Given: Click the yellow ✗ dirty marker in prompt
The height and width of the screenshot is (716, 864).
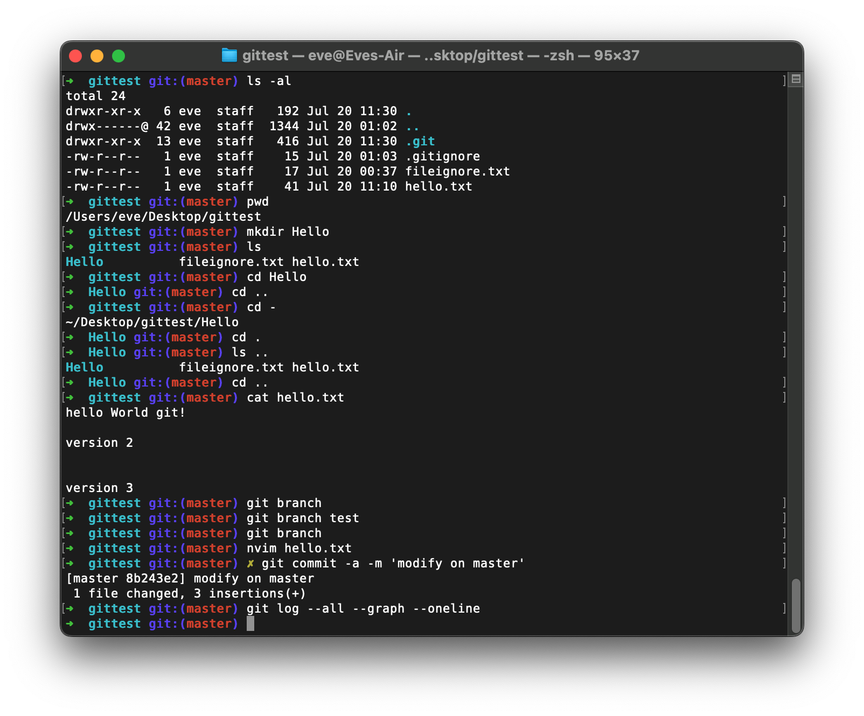Looking at the screenshot, I should pyautogui.click(x=250, y=564).
